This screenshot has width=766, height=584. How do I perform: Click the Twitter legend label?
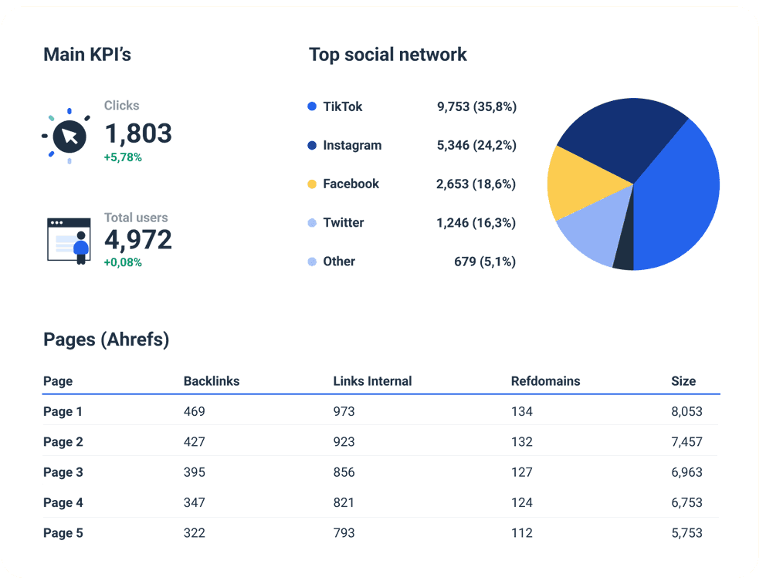(x=344, y=223)
